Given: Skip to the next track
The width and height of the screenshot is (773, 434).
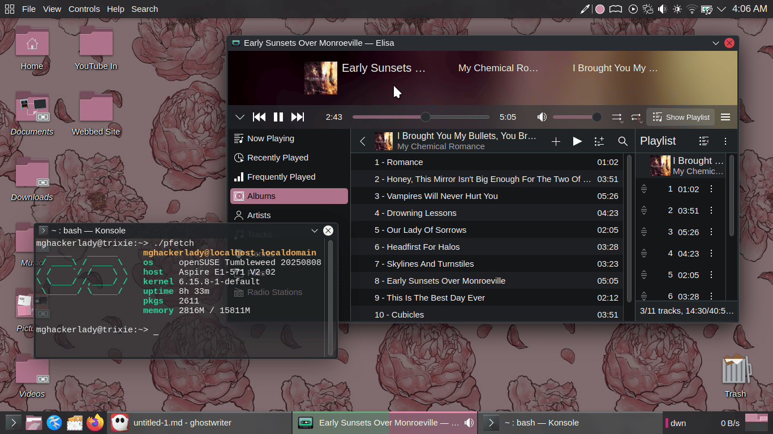Looking at the screenshot, I should click(298, 117).
